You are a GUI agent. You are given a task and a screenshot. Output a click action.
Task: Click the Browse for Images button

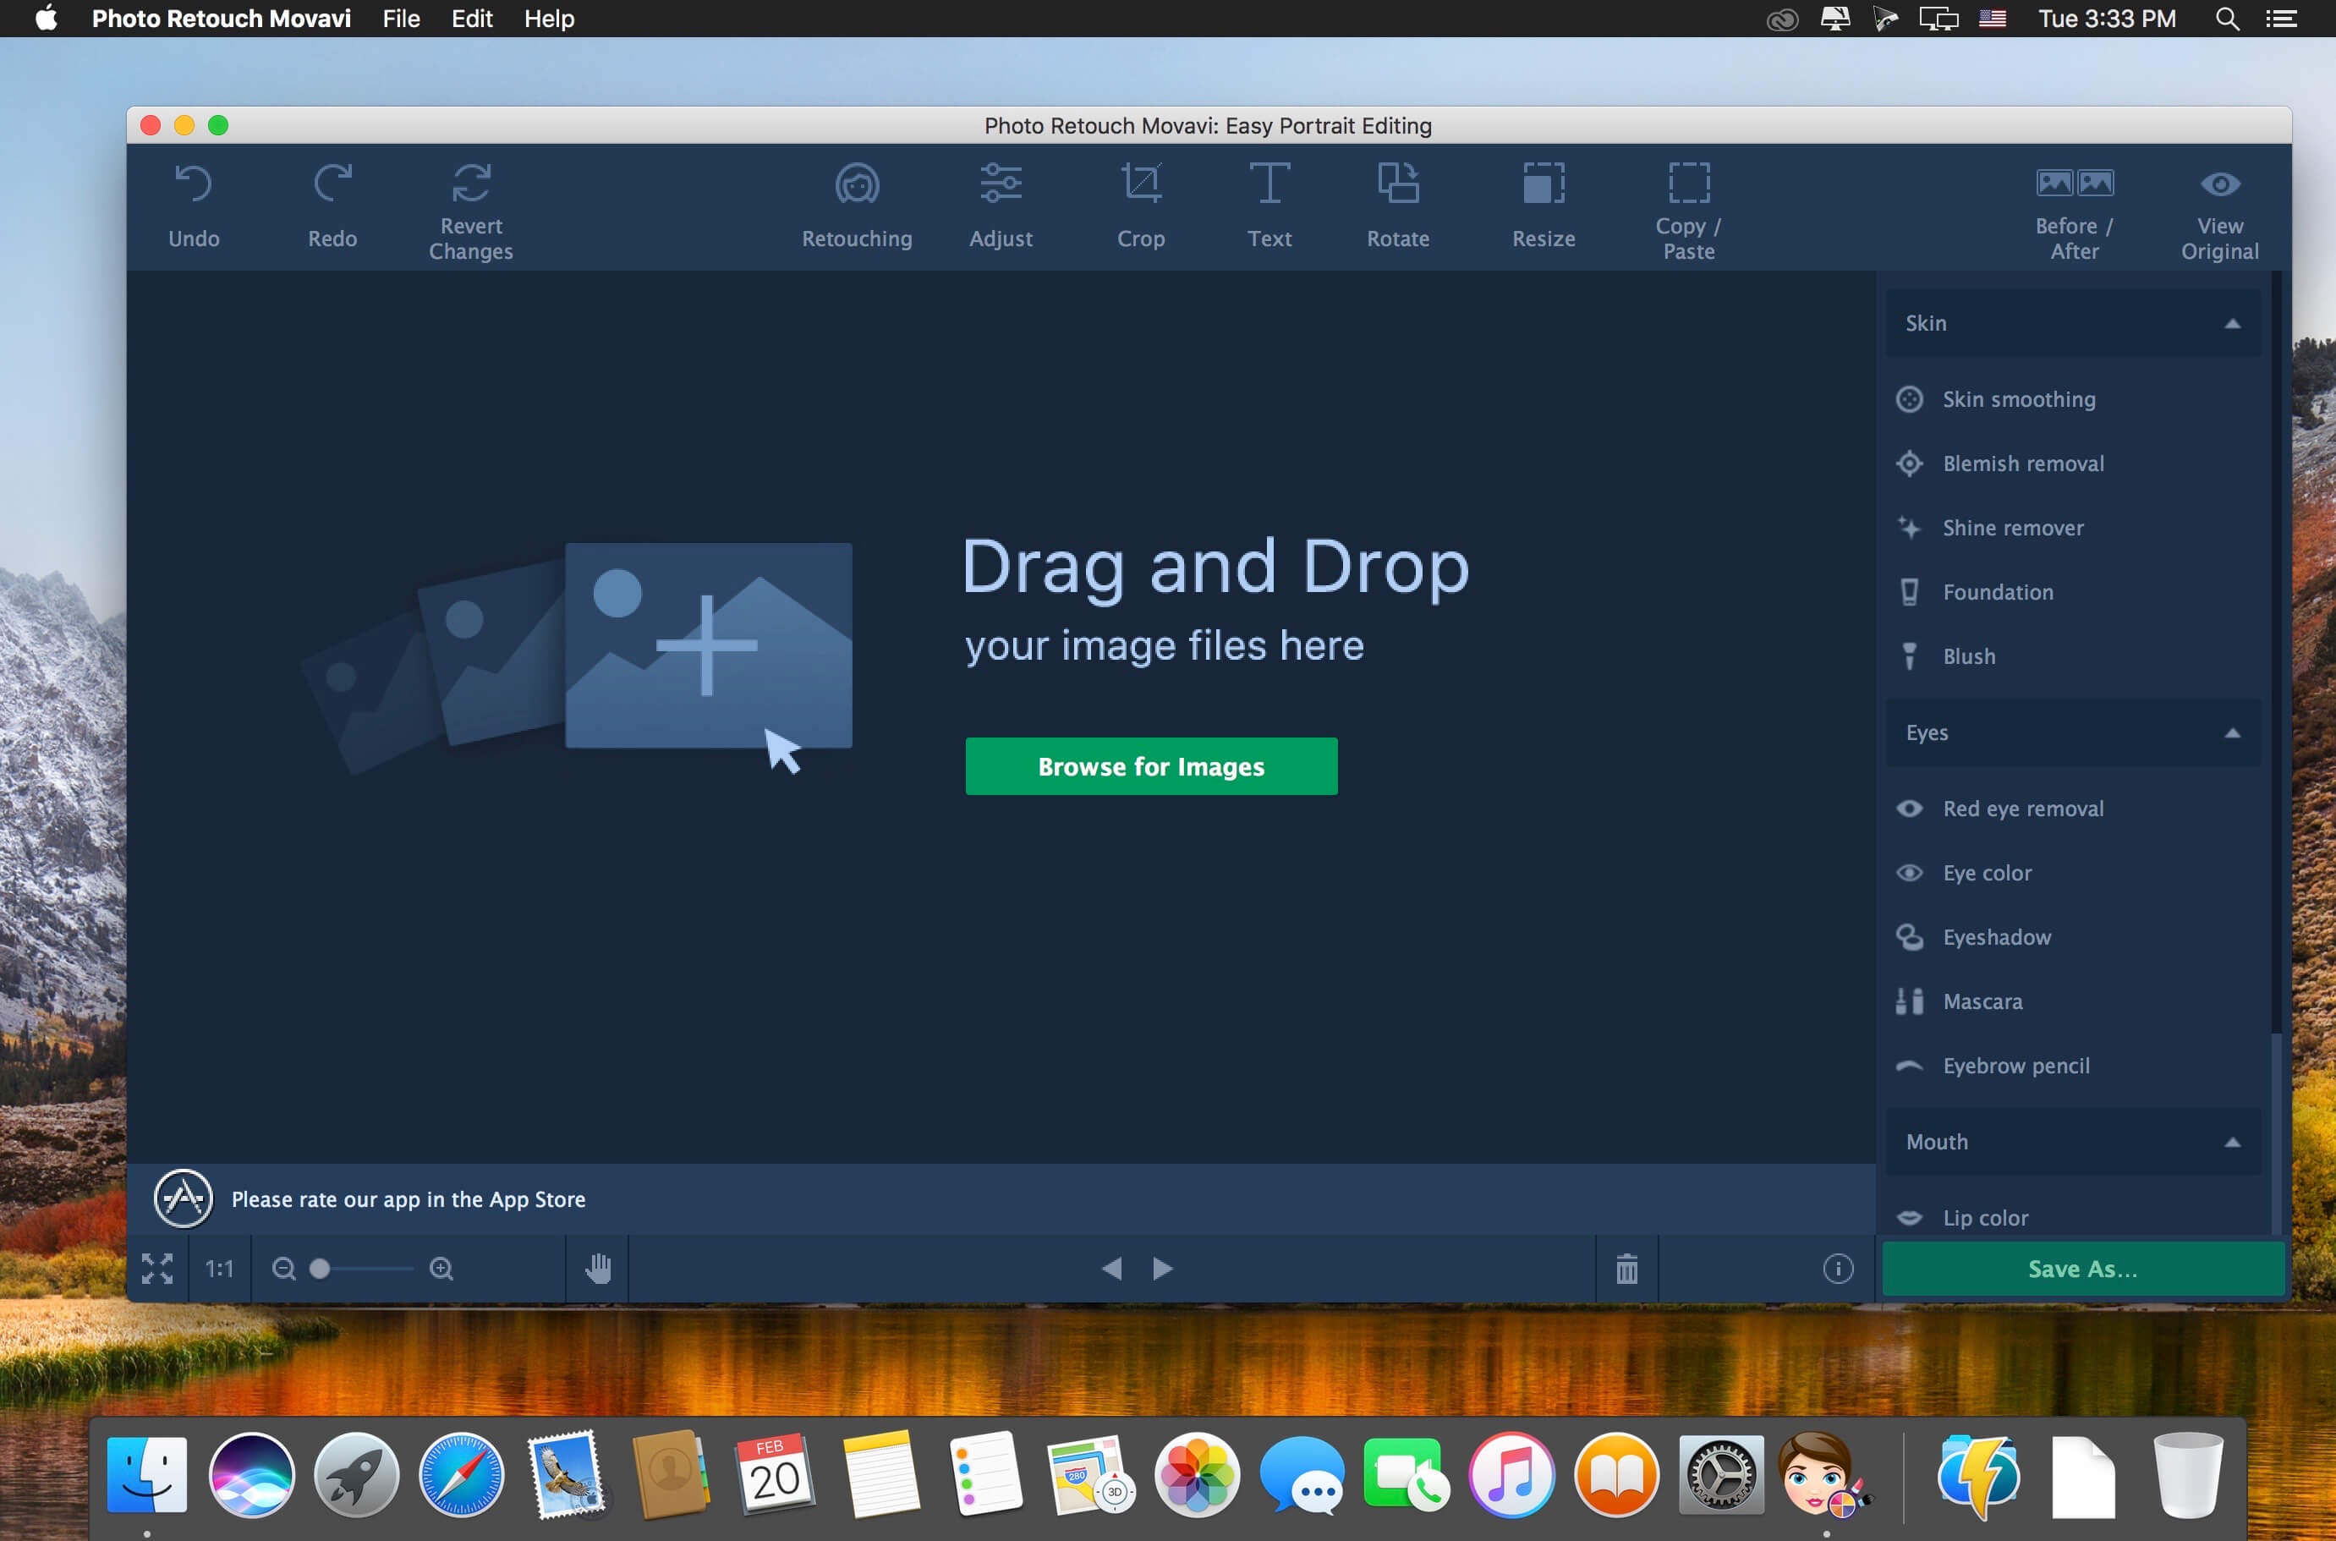pyautogui.click(x=1151, y=766)
